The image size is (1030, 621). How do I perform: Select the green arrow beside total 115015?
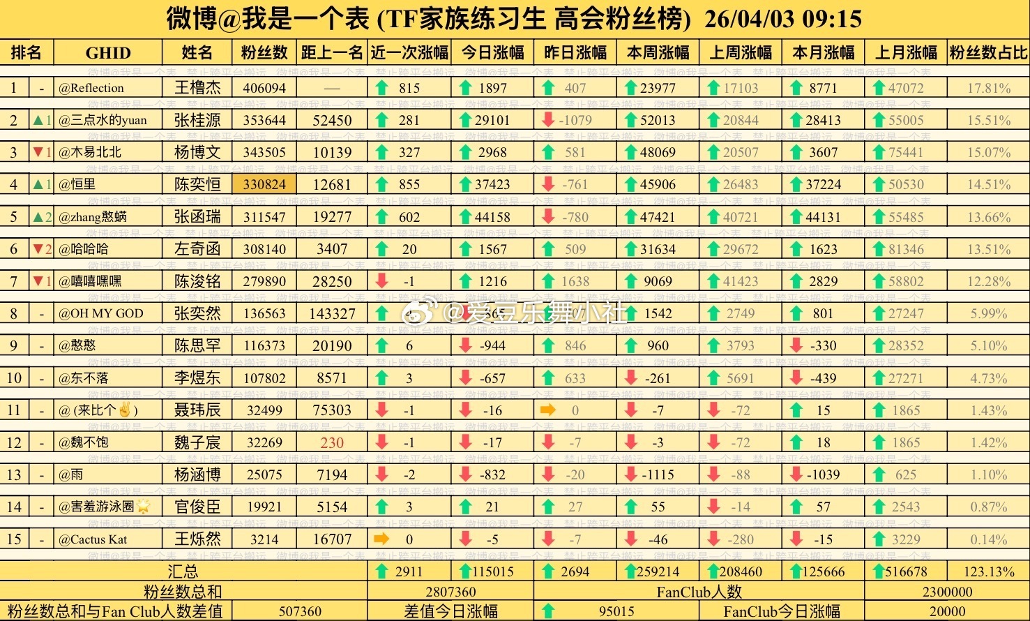[x=466, y=571]
